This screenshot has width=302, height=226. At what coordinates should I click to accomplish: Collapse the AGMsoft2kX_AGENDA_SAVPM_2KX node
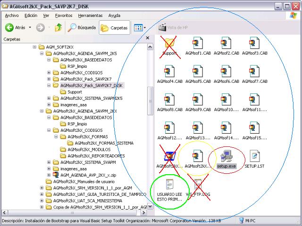(42, 111)
